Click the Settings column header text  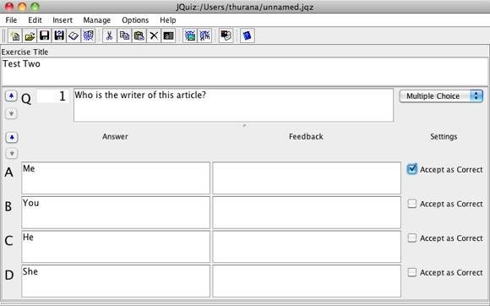click(444, 137)
